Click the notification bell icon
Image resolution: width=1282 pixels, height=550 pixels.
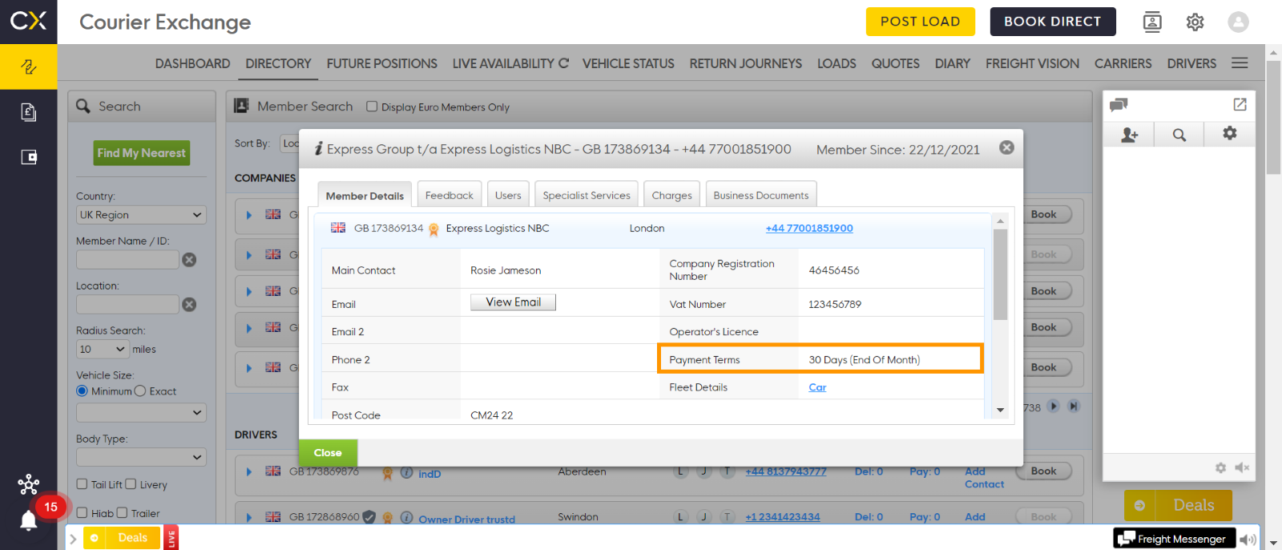pyautogui.click(x=29, y=521)
